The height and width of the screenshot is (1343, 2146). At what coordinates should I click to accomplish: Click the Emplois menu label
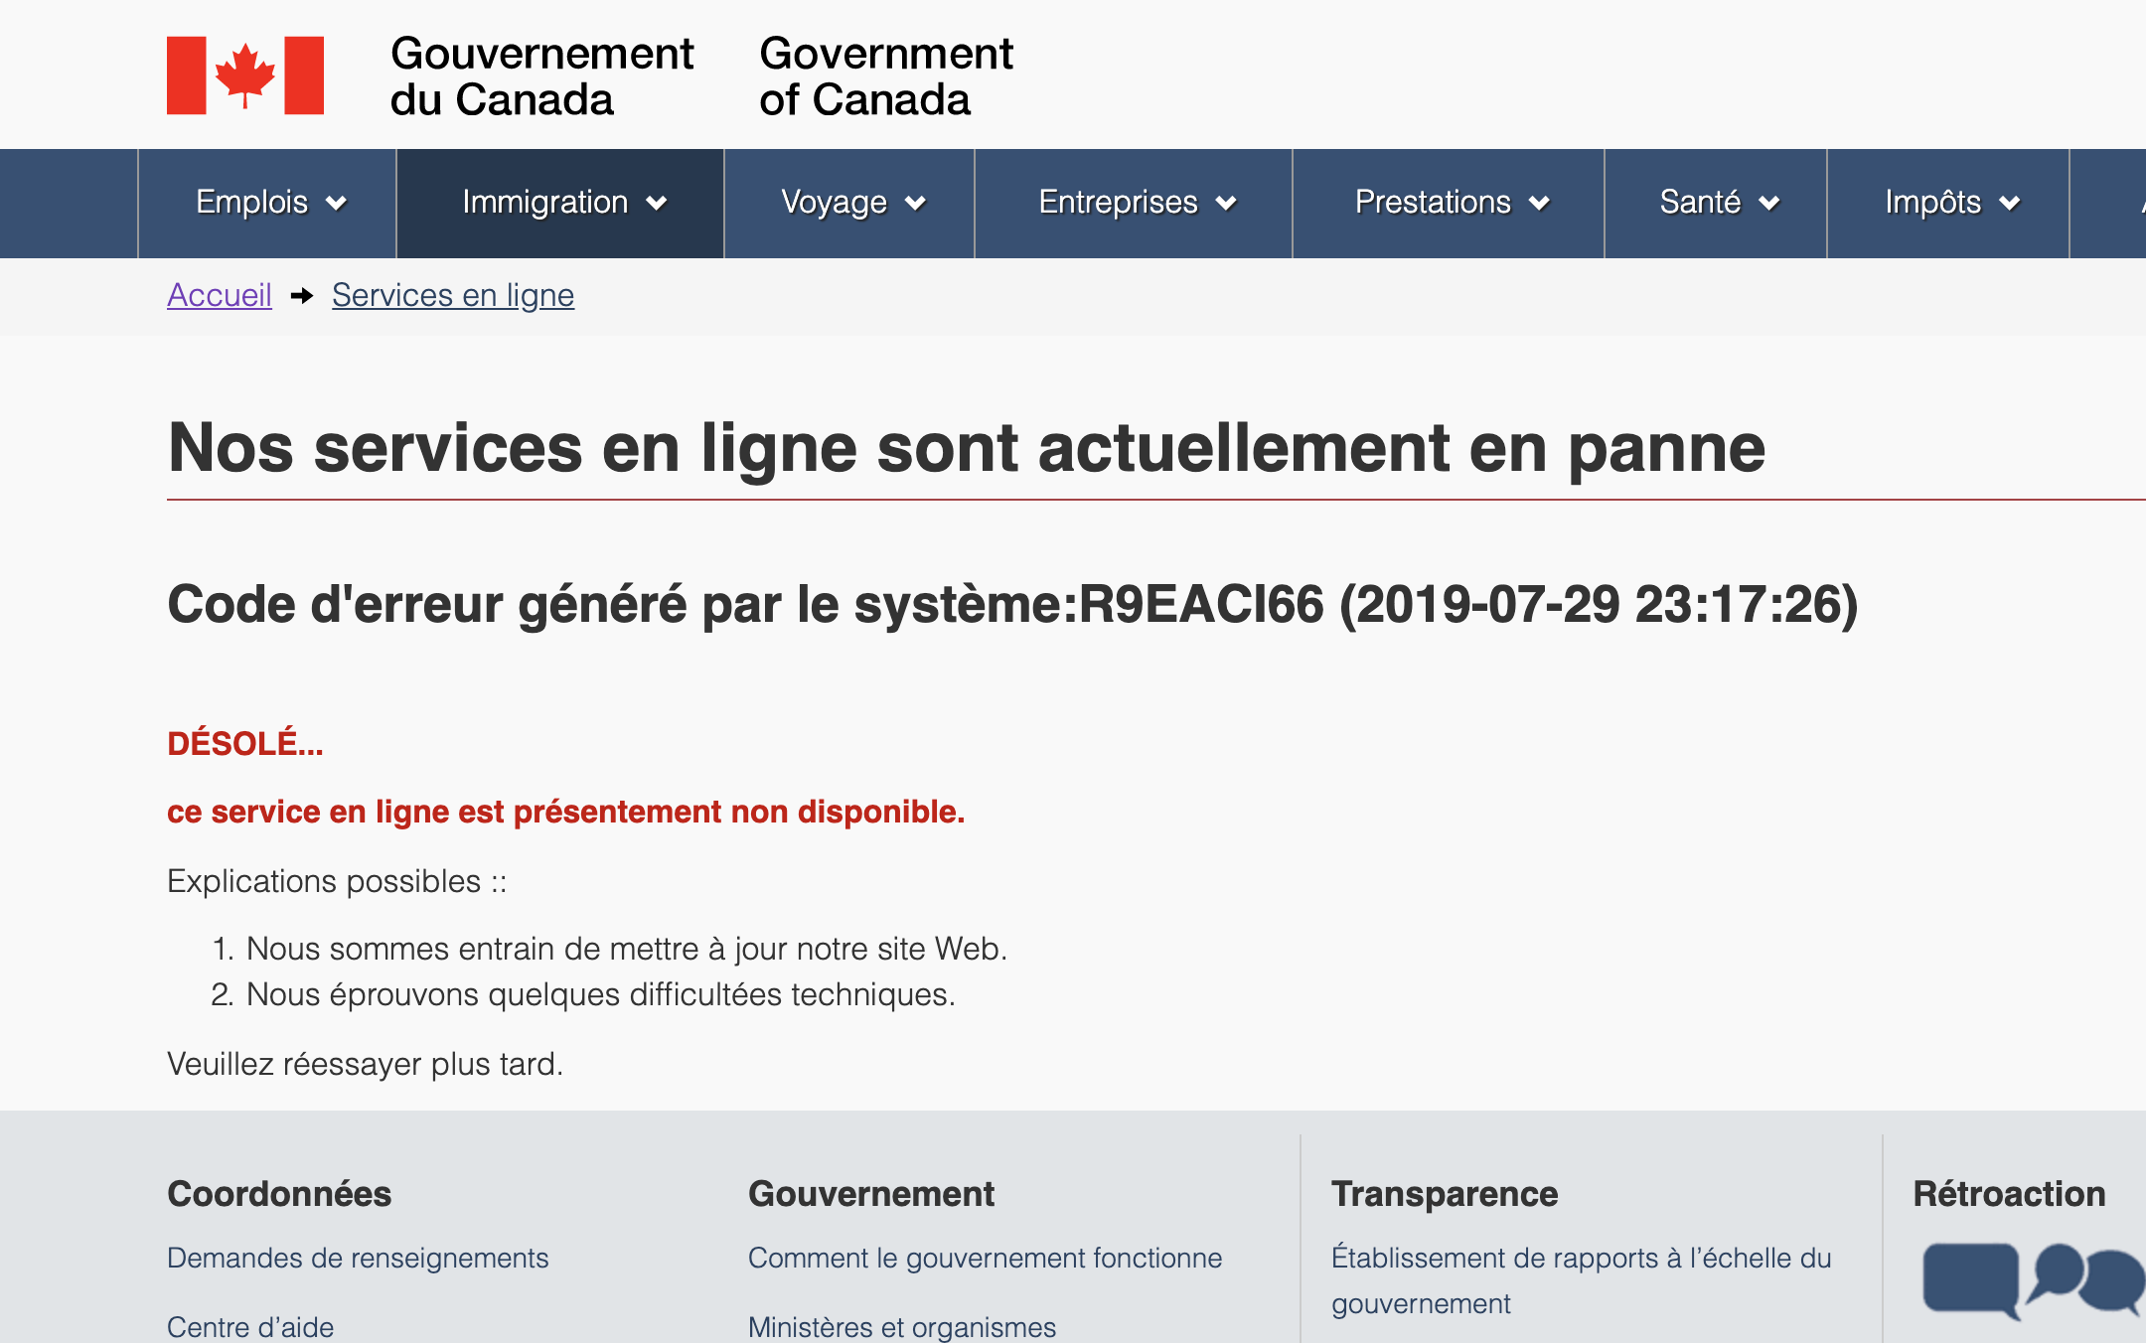[x=251, y=203]
